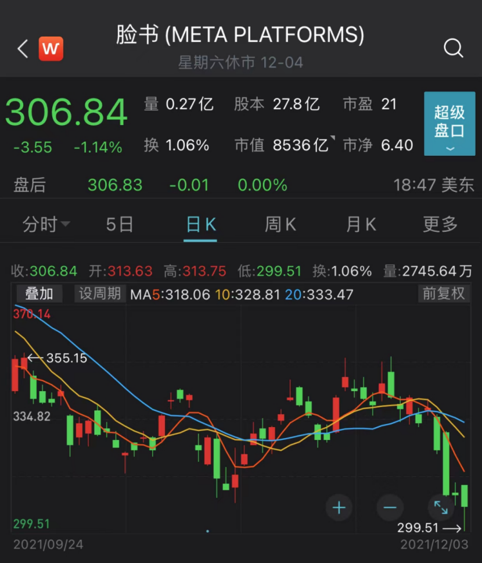Tap the 叠加 overlay button
The image size is (482, 563).
click(39, 294)
